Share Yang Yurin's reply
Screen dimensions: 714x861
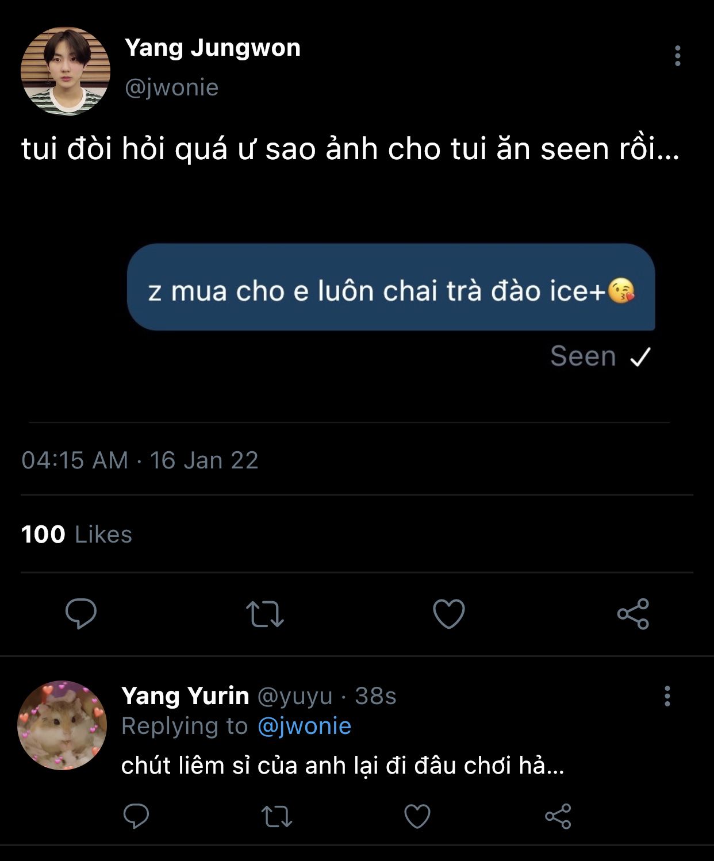pos(558,816)
